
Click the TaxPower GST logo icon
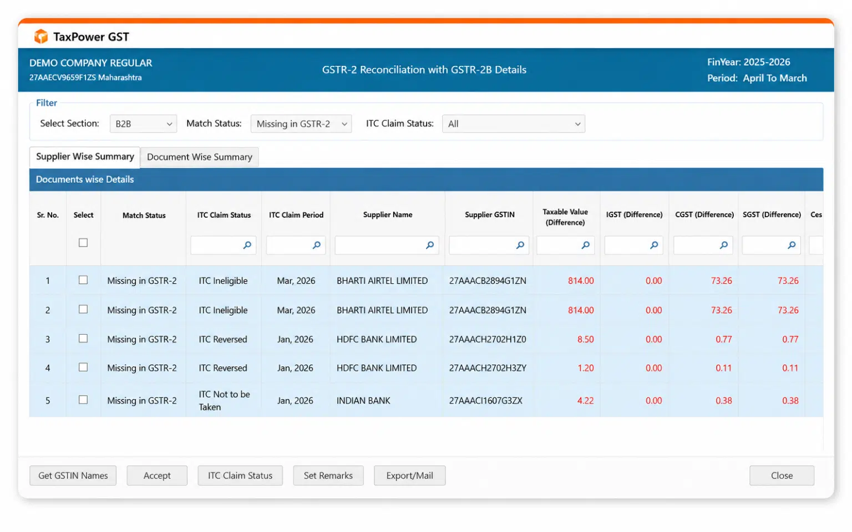pyautogui.click(x=41, y=37)
